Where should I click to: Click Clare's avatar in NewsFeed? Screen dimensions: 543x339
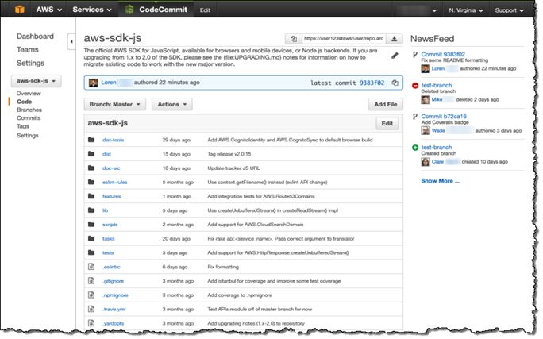pyautogui.click(x=426, y=162)
